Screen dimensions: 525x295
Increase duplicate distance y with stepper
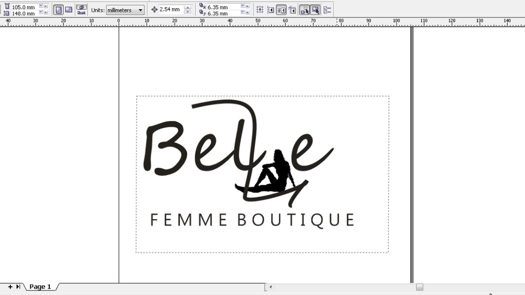pos(247,13)
